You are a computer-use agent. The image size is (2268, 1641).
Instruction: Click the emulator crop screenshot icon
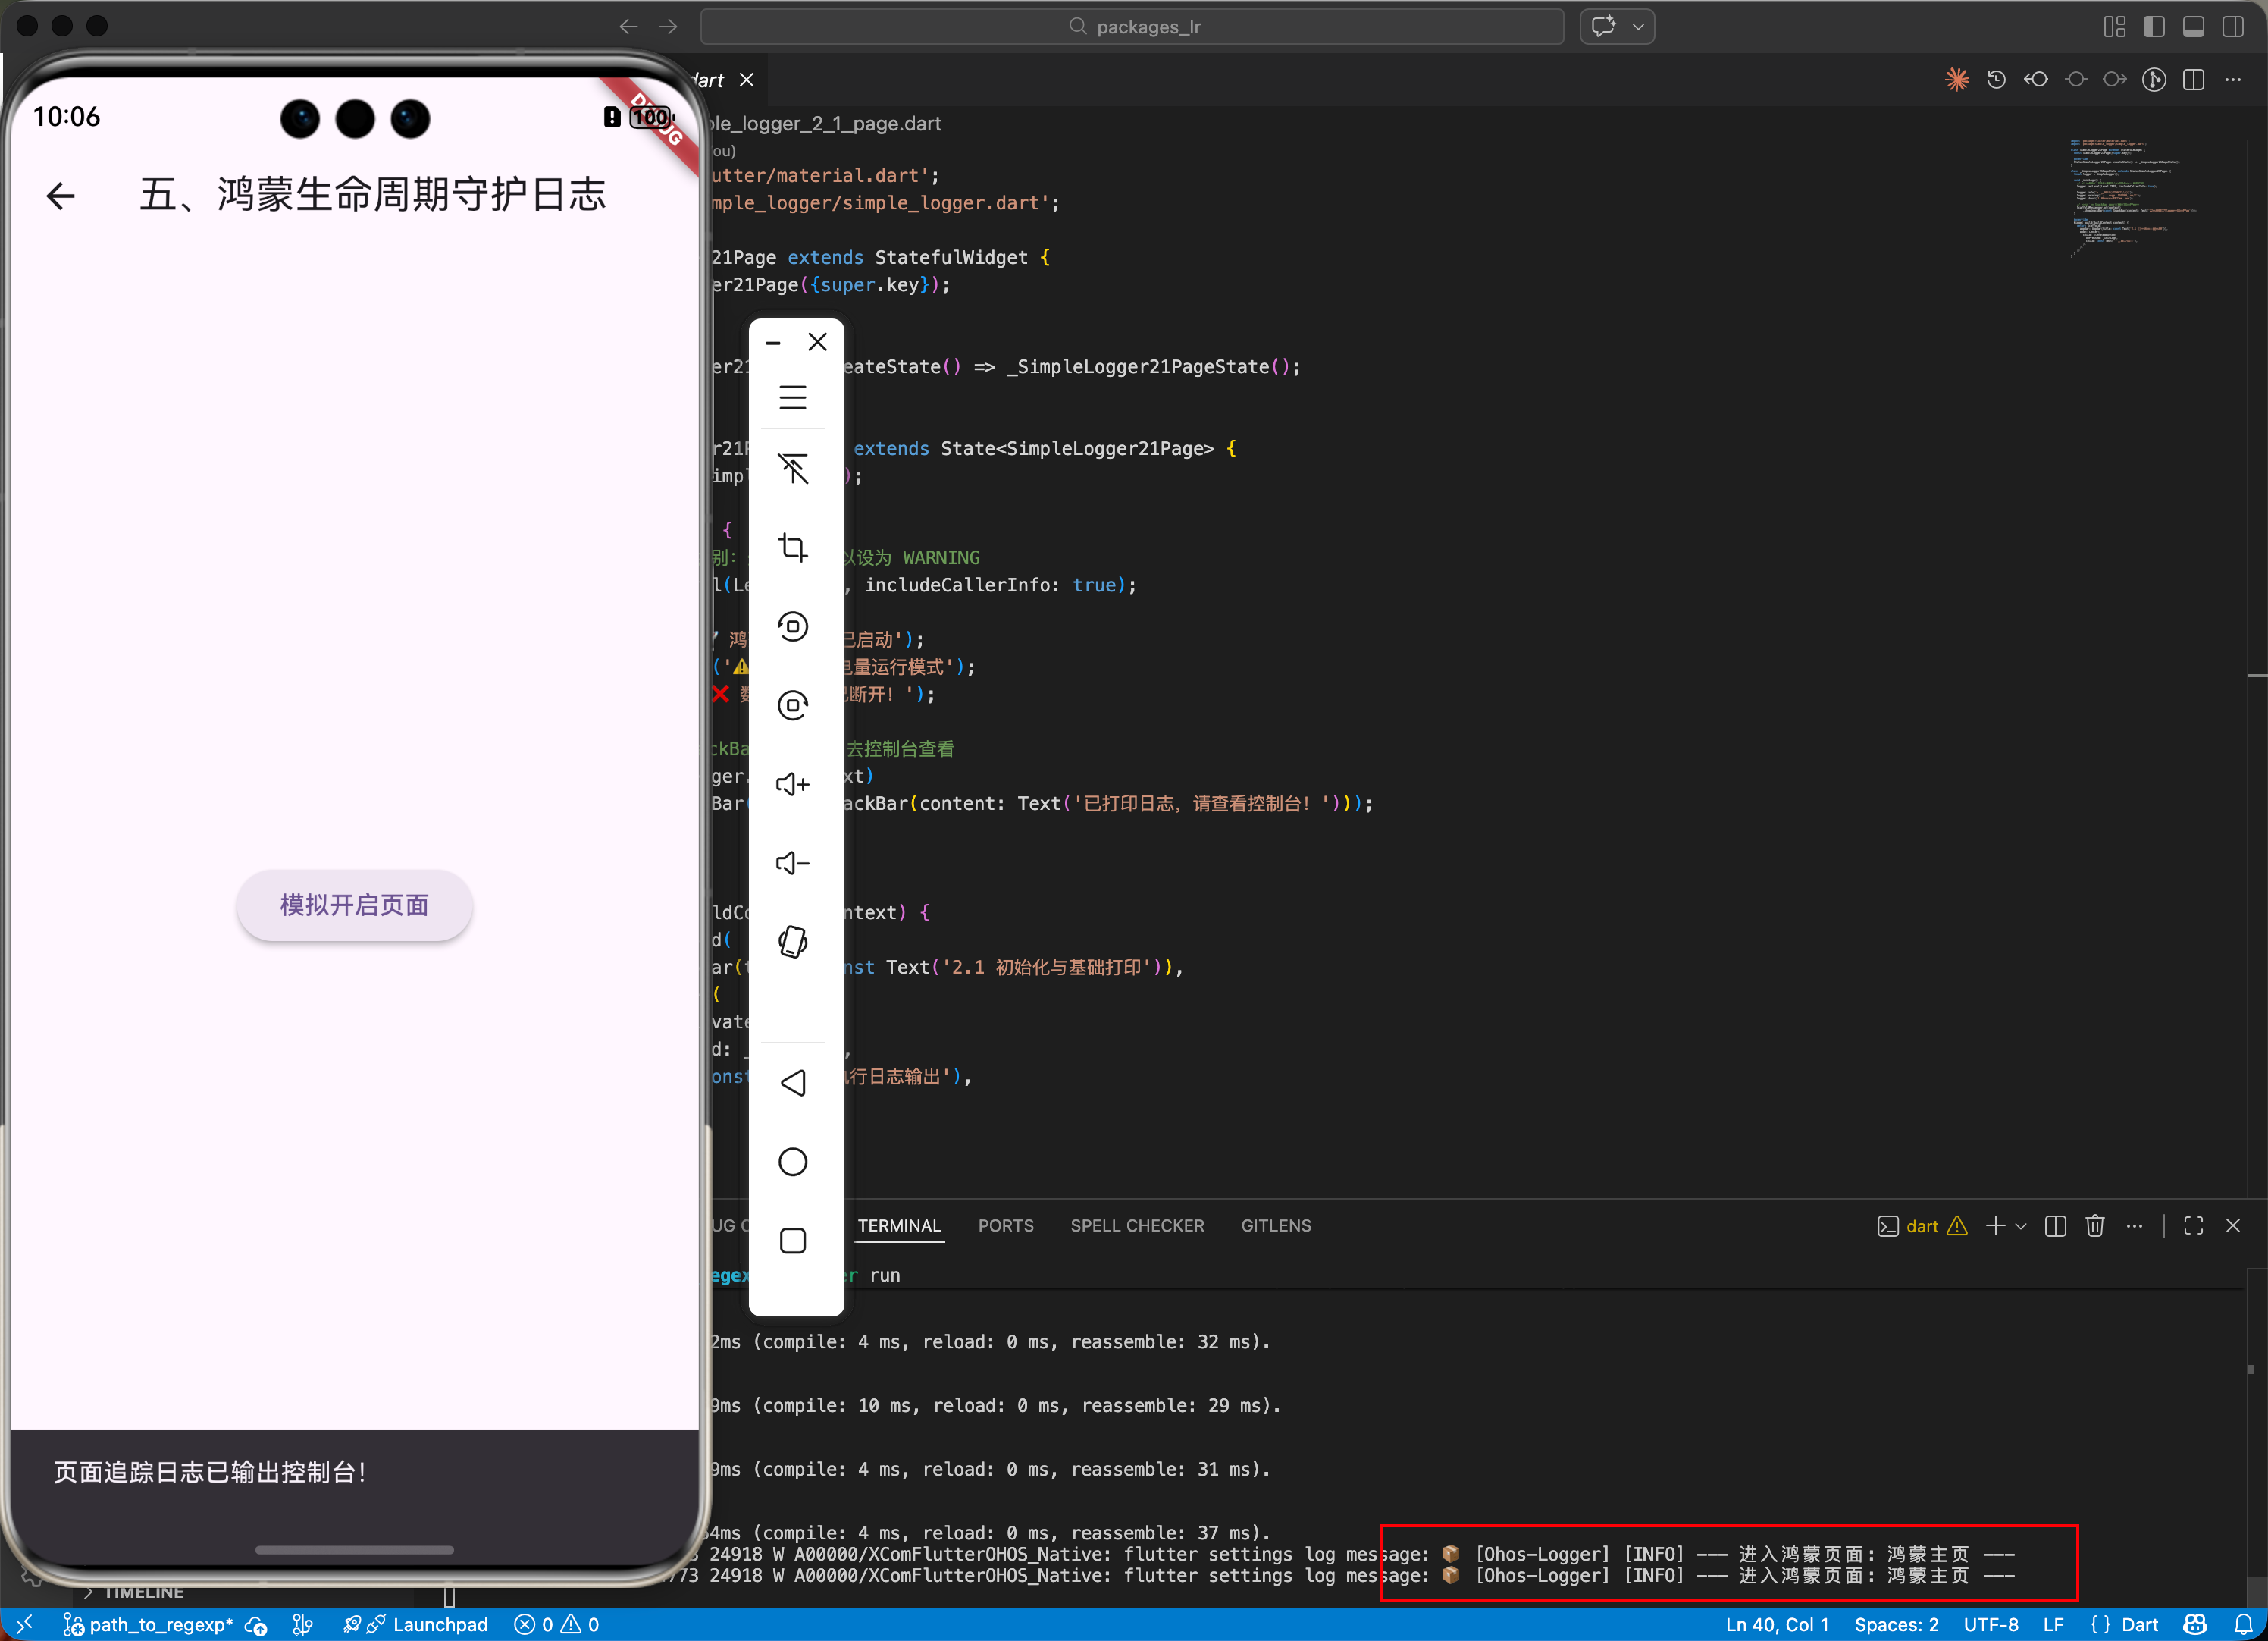[793, 548]
